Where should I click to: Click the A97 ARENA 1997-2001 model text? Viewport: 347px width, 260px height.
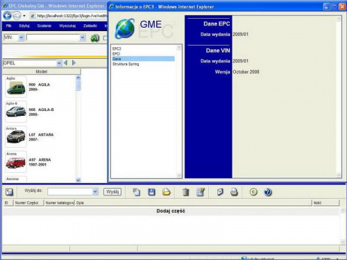(x=40, y=162)
